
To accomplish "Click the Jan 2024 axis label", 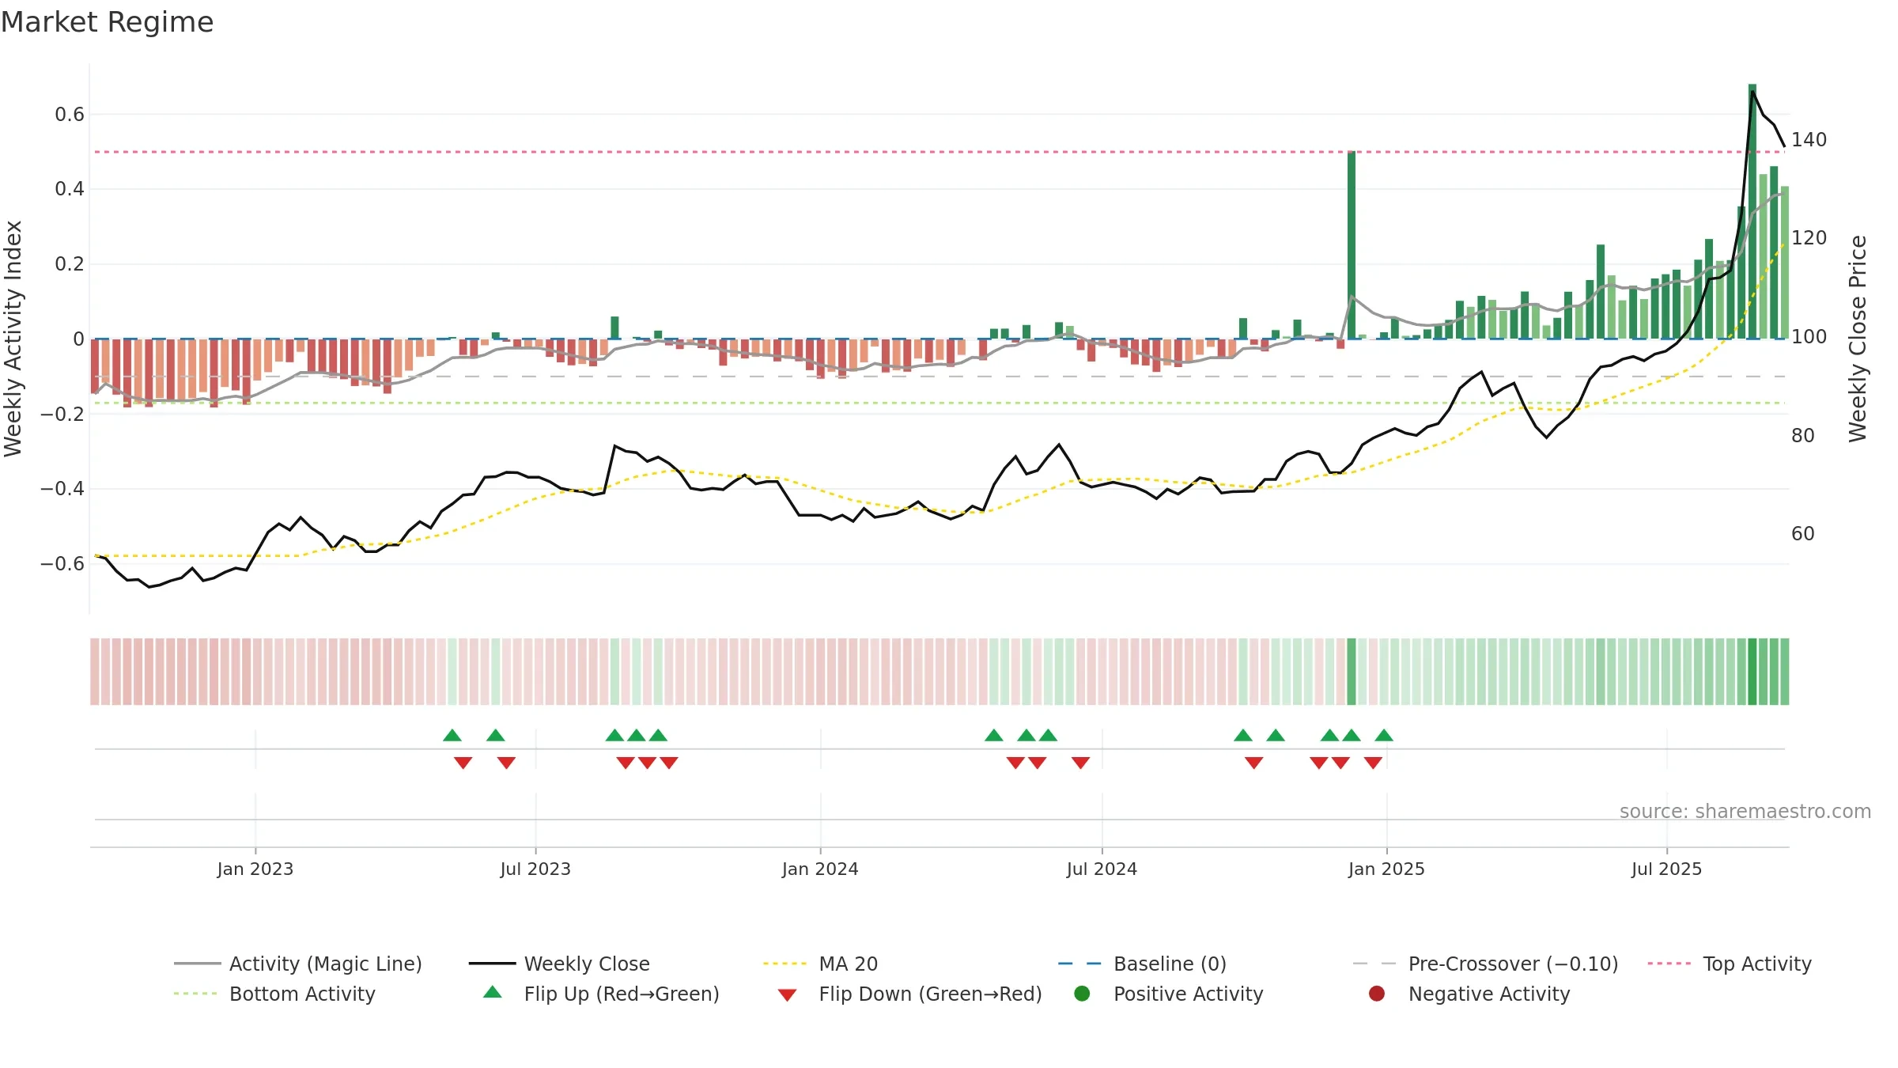I will click(820, 869).
